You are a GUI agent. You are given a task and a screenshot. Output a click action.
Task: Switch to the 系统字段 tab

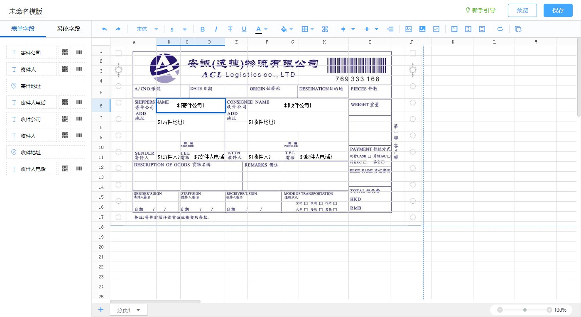point(69,29)
